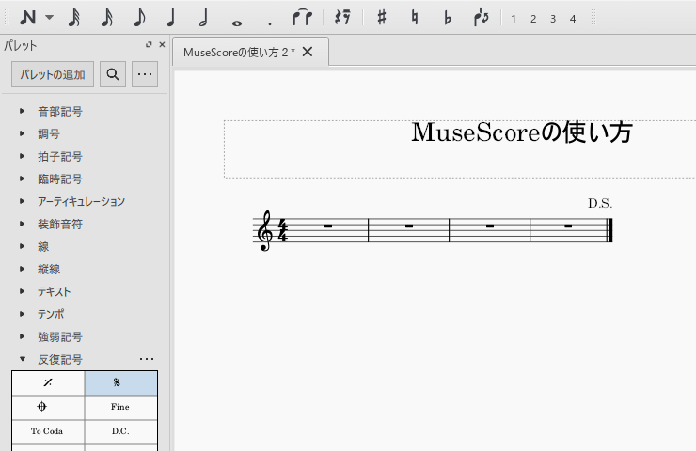Viewport: 696px width, 451px height.
Task: Select the second measure rest
Action: (x=409, y=225)
